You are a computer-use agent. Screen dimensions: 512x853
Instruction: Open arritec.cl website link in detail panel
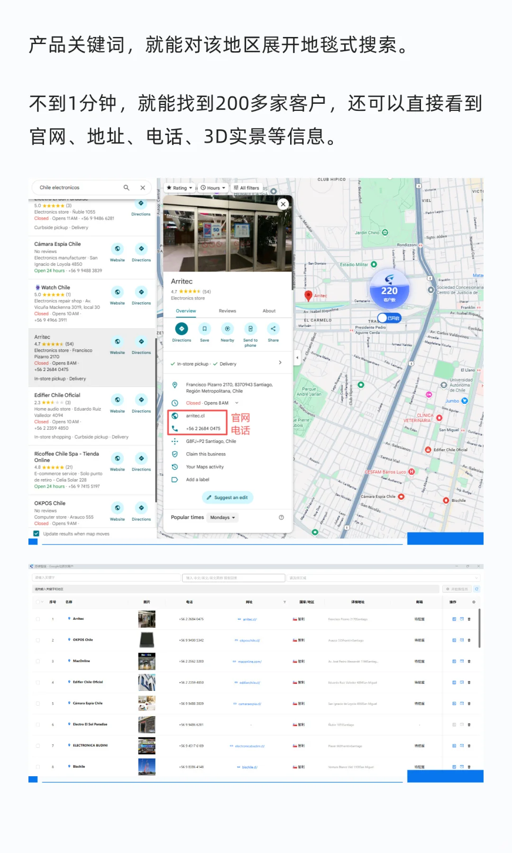coord(195,416)
